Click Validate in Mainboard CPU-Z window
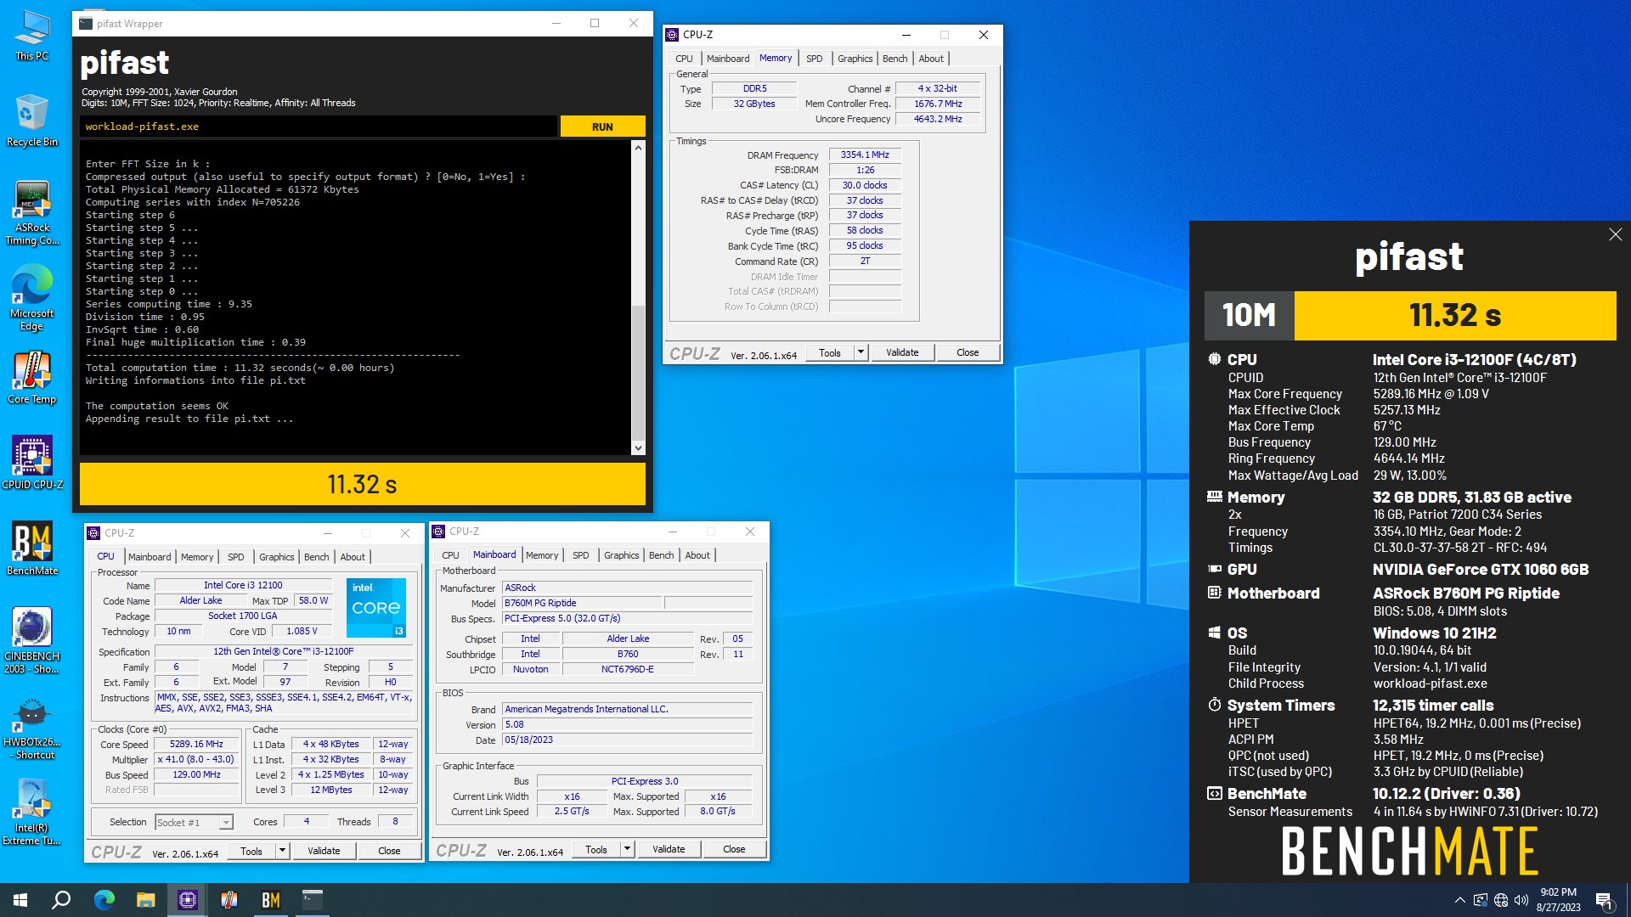Image resolution: width=1631 pixels, height=917 pixels. (669, 849)
